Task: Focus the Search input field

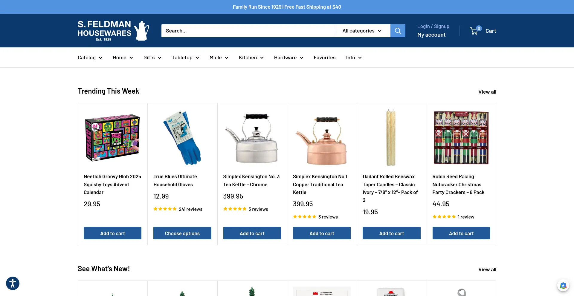Action: click(248, 31)
